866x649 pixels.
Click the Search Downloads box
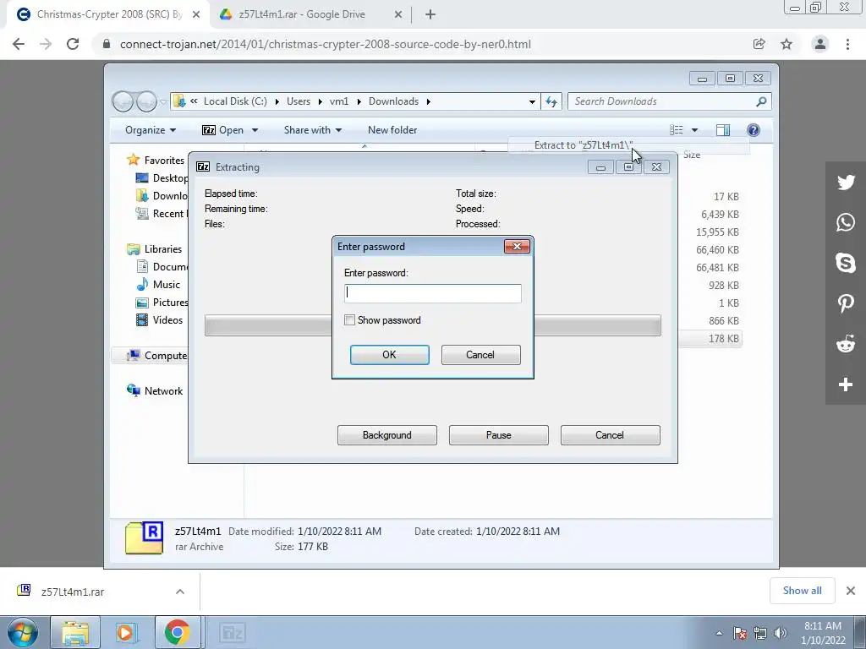click(663, 101)
